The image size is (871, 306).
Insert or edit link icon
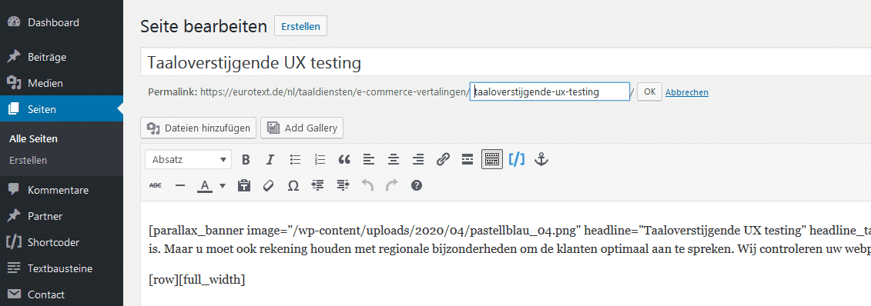point(443,160)
